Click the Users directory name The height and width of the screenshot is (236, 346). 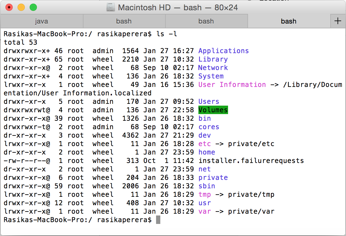(x=209, y=101)
